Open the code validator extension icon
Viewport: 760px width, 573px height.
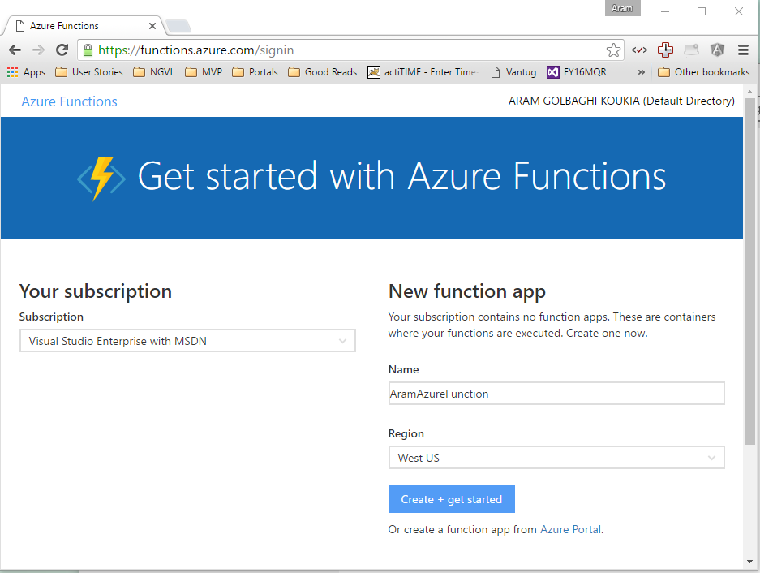click(639, 50)
